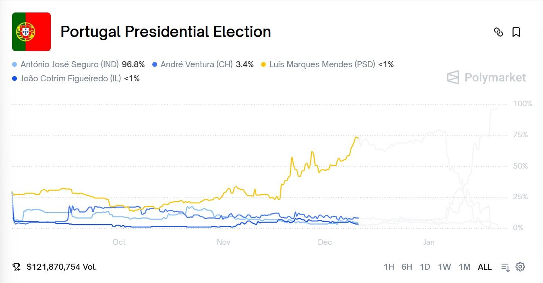Switch to the 1M time range
The height and width of the screenshot is (283, 543).
click(464, 267)
